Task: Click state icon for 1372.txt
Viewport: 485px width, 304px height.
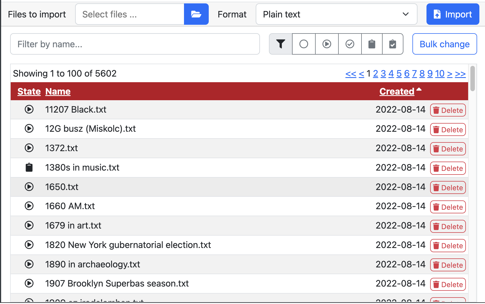Action: tap(29, 148)
